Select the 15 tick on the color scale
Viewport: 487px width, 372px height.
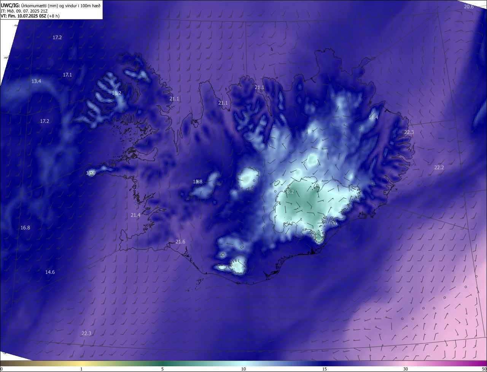click(x=325, y=369)
